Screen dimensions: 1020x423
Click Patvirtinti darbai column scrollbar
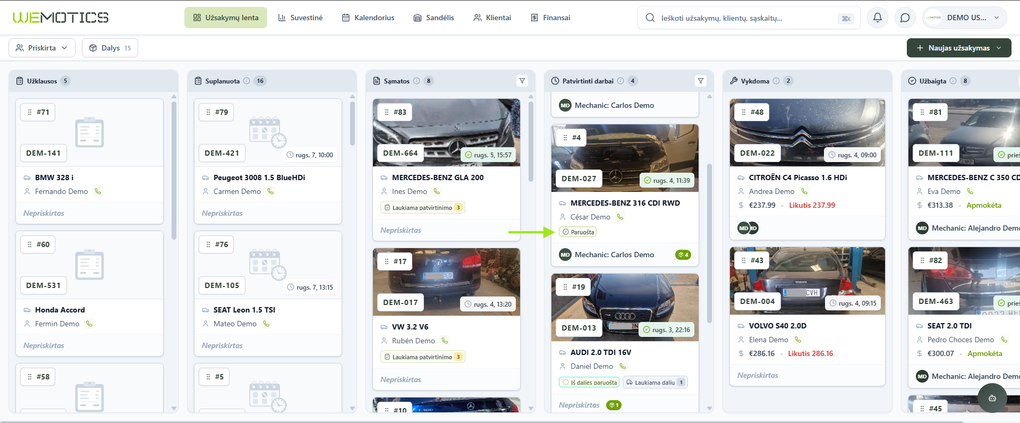(x=709, y=242)
